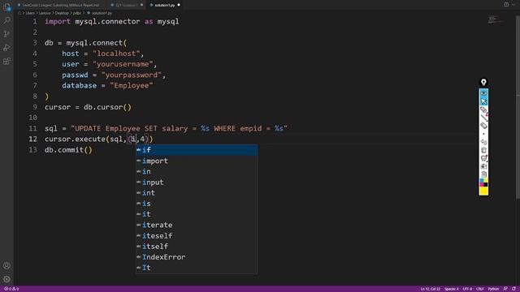This screenshot has width=520, height=292.
Task: Click the camera screenshot icon in annotation toolbar
Action: 483,166
